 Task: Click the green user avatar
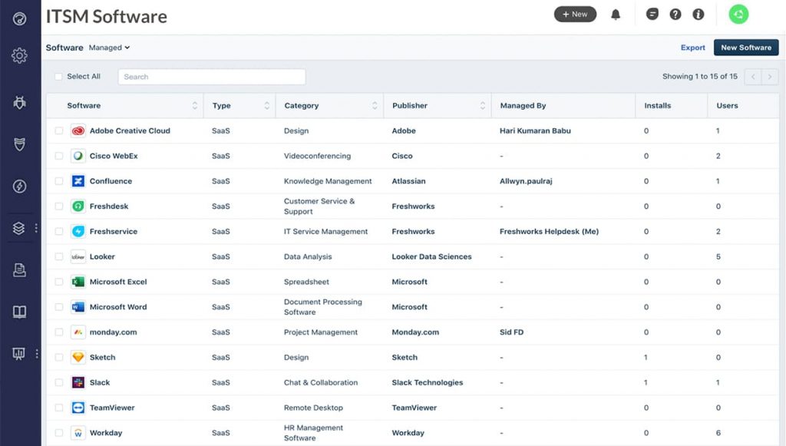click(x=738, y=15)
